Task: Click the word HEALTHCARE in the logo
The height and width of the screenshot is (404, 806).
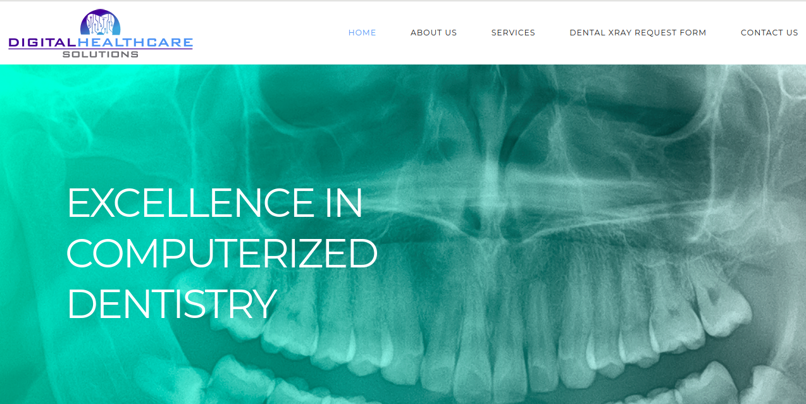Action: [x=135, y=43]
